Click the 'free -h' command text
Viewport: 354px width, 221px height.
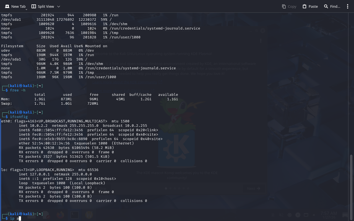click(x=18, y=90)
